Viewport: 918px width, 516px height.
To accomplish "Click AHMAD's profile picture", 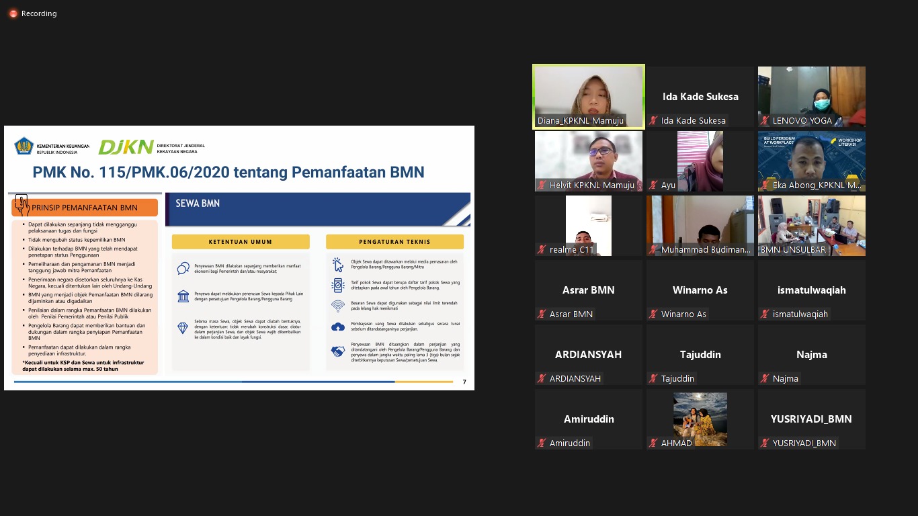I will coord(700,418).
